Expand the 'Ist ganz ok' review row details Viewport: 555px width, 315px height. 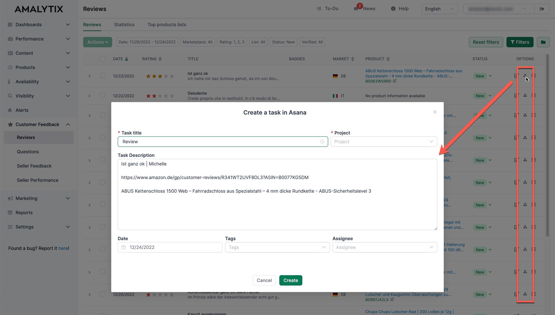tap(89, 76)
